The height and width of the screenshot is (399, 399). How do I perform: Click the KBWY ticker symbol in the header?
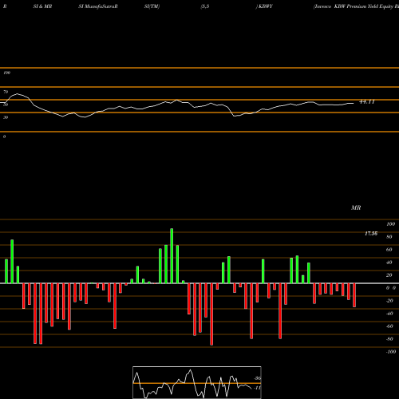[x=266, y=6]
